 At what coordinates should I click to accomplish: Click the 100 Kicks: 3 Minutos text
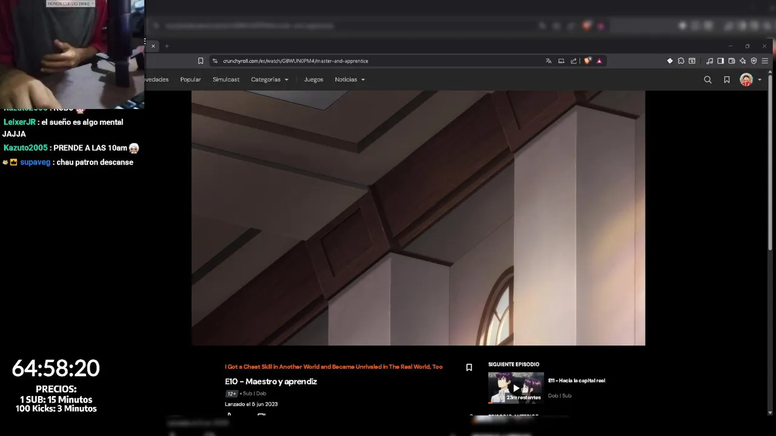pos(56,409)
